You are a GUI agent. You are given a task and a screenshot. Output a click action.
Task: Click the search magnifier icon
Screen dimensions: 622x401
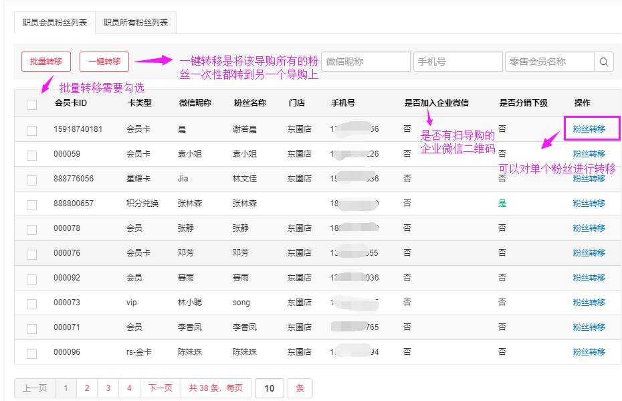pyautogui.click(x=603, y=62)
